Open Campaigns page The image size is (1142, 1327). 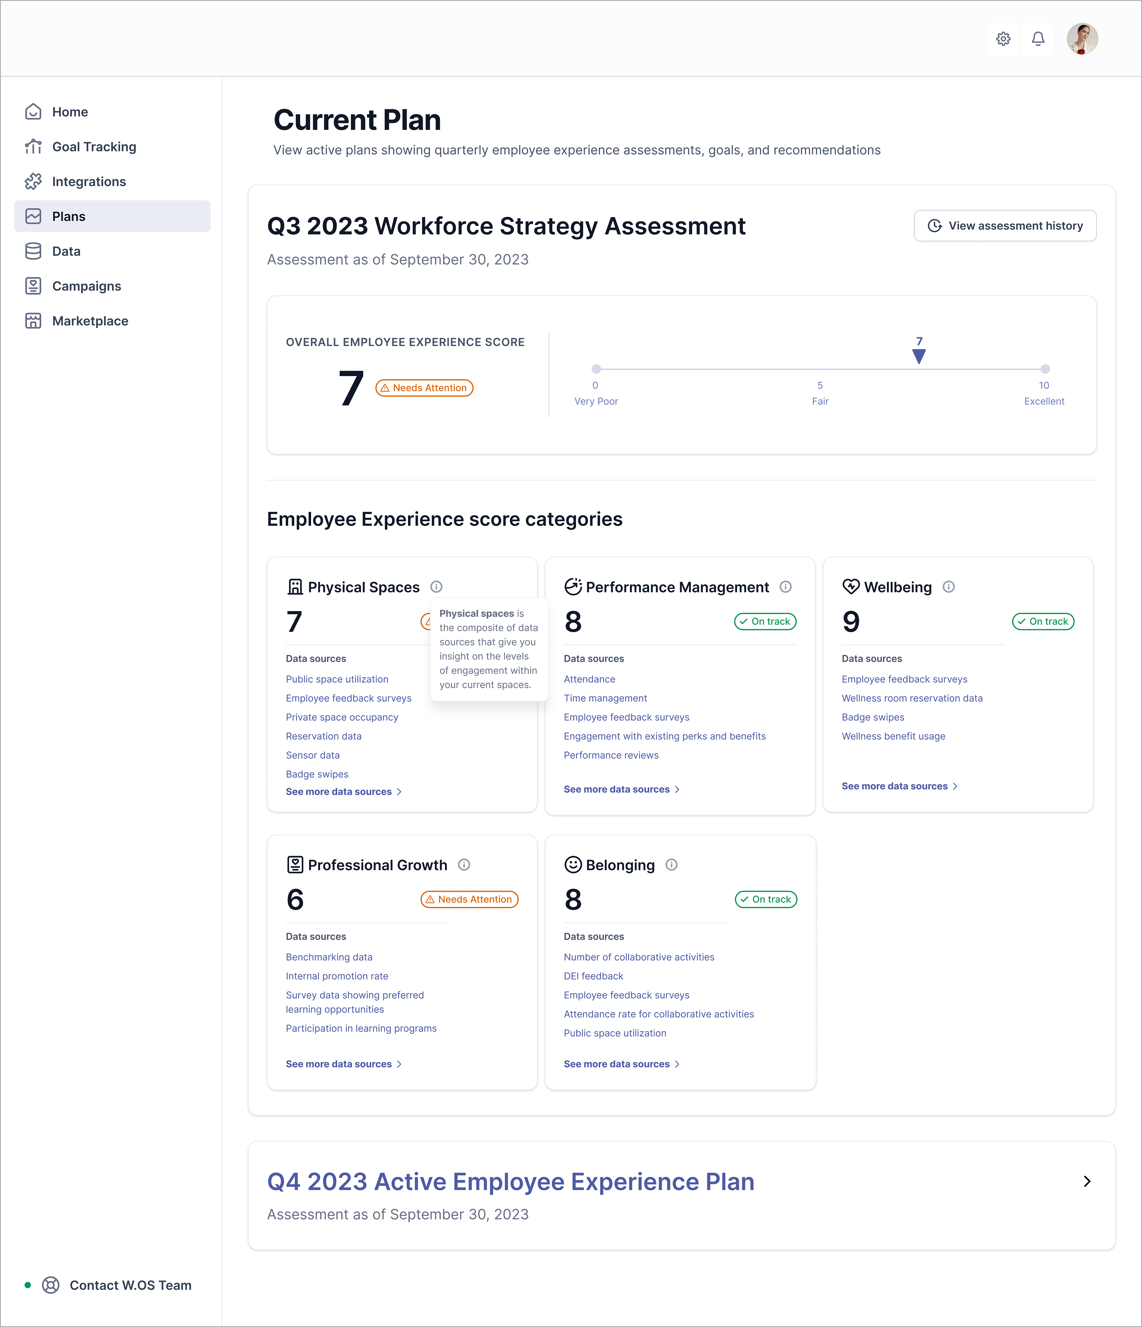[x=112, y=286]
